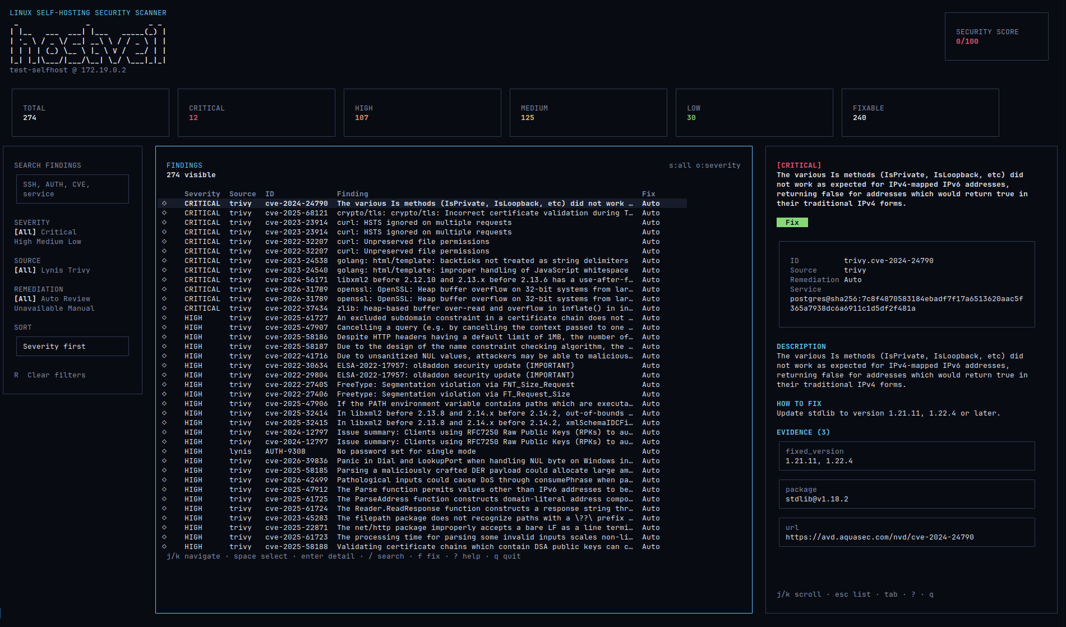Open the Fixable 240 summary card

(920, 113)
